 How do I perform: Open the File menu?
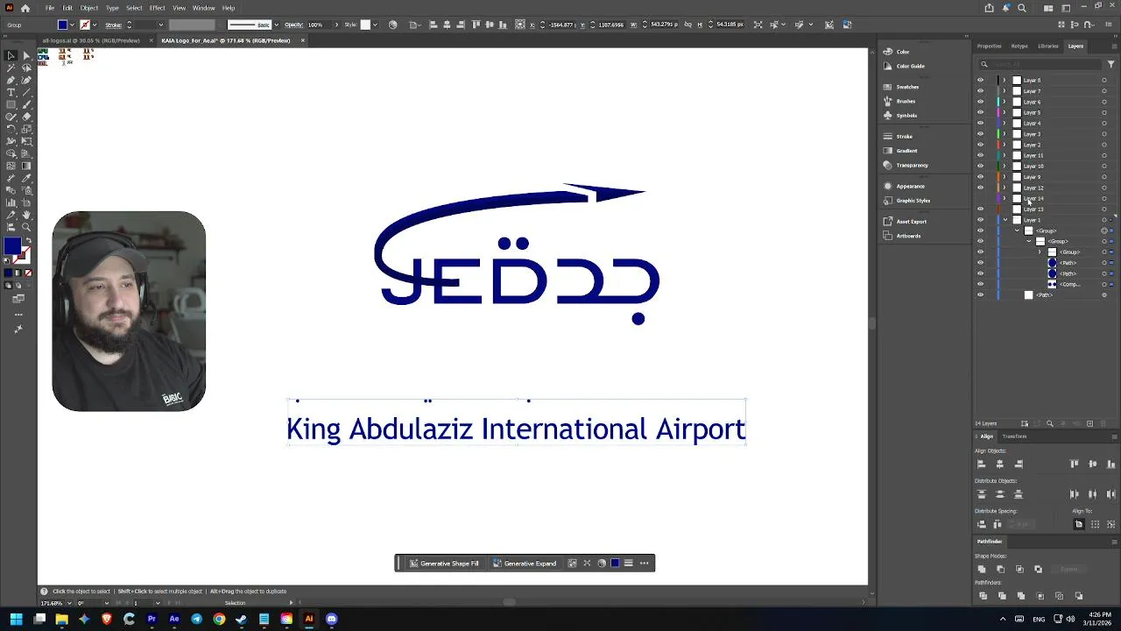tap(50, 8)
